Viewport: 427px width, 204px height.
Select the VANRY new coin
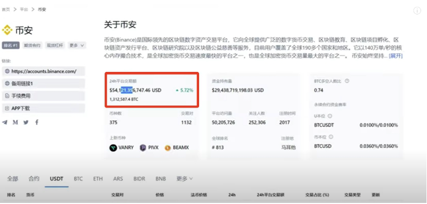point(122,148)
